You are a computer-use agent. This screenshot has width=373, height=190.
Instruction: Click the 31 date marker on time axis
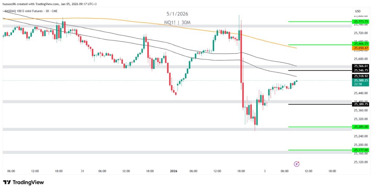(83, 171)
